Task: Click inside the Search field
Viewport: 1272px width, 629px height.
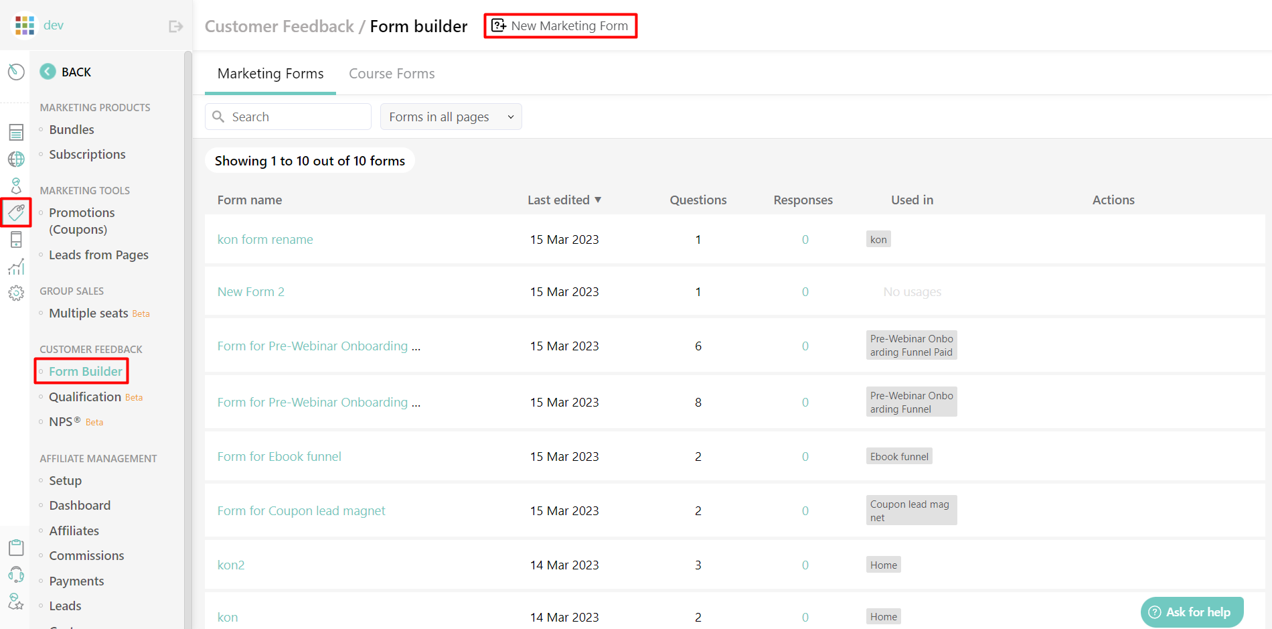Action: click(x=288, y=117)
